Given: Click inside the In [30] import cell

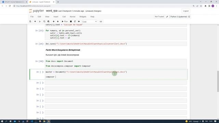Looking at the screenshot, I should (x=116, y=64).
